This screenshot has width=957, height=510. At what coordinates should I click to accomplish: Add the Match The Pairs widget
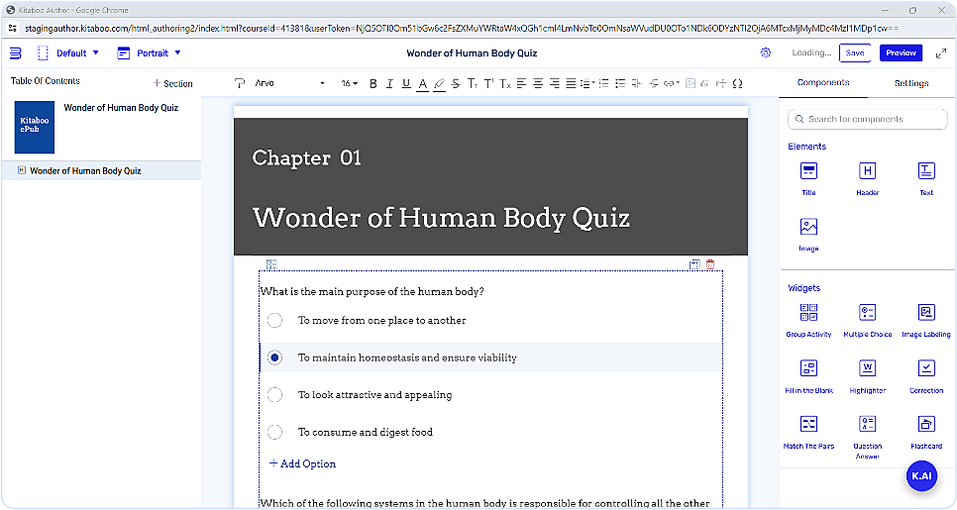click(x=808, y=430)
